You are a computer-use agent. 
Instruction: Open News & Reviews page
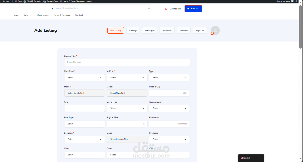click(x=62, y=15)
